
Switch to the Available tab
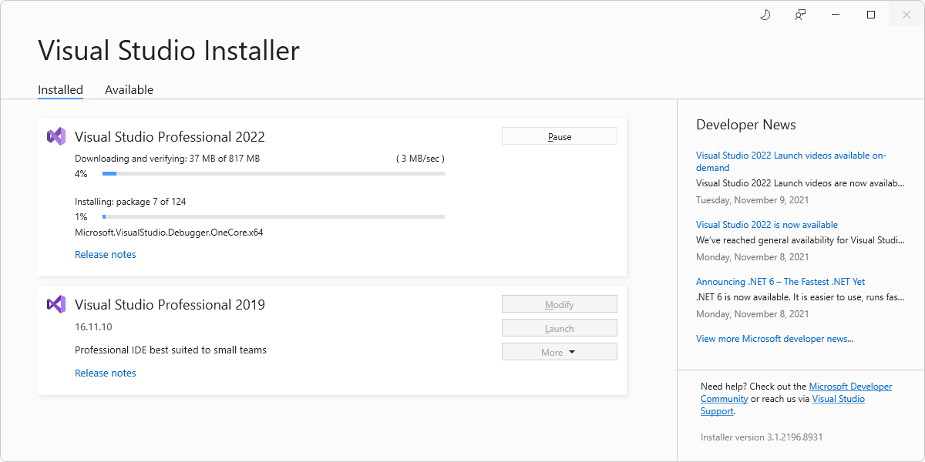coord(129,89)
